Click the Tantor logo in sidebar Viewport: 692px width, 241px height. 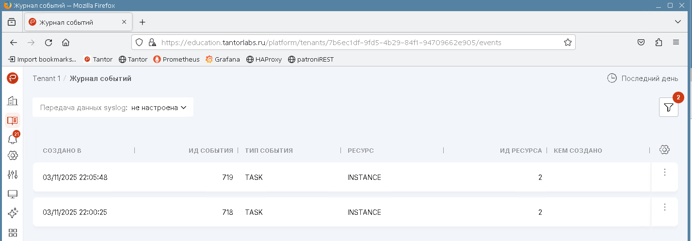(13, 78)
